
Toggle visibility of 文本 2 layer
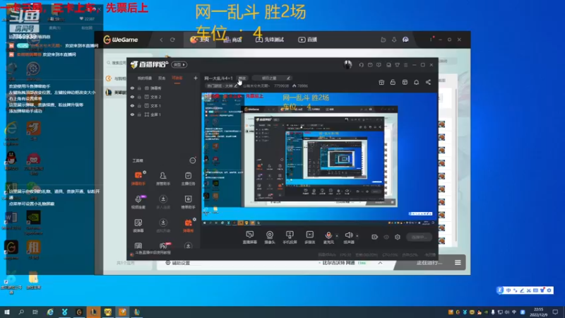tap(132, 97)
